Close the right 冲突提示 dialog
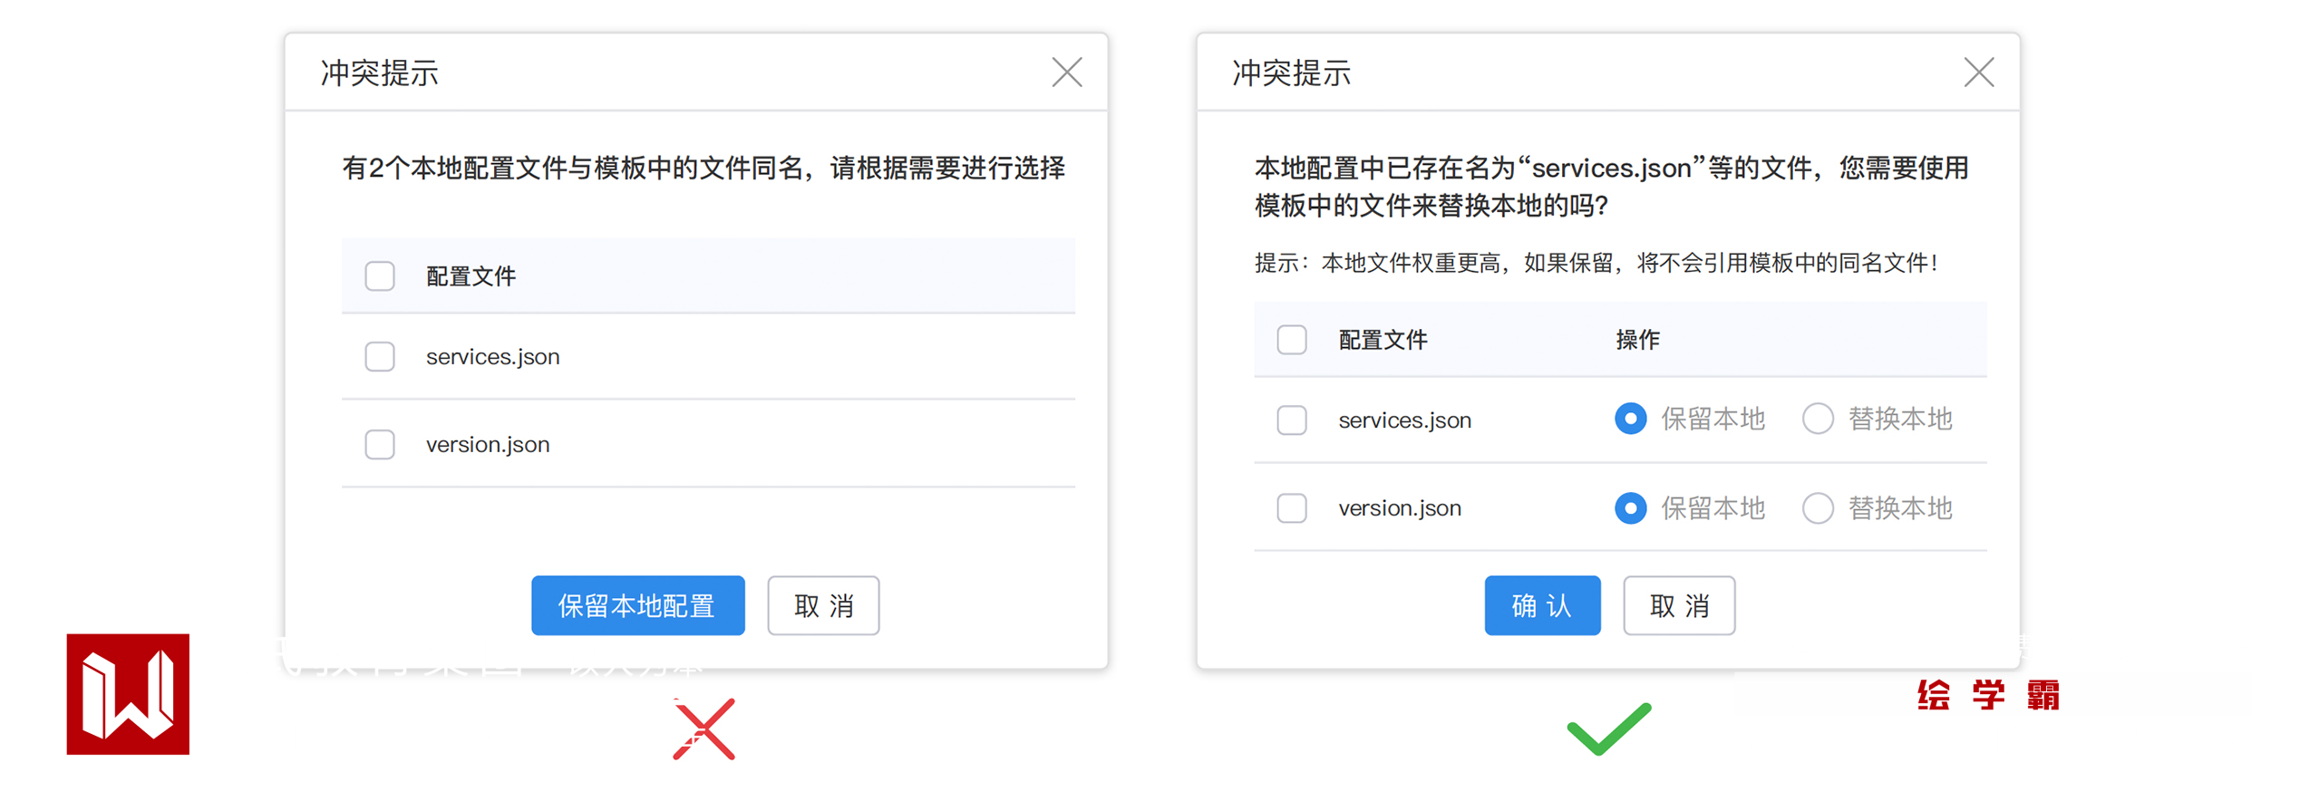This screenshot has width=2319, height=801. click(1977, 72)
